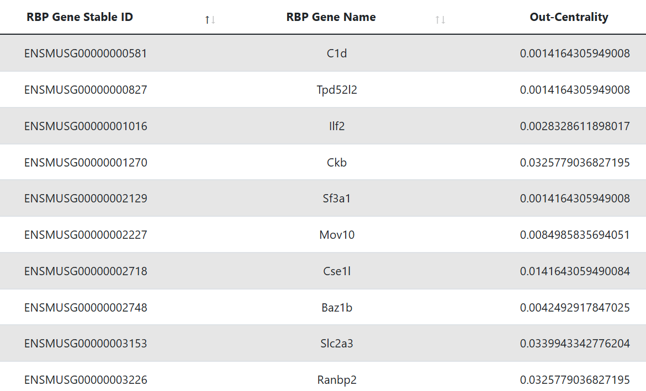Sort by RBP Gene Stable ID arrows
Image resolution: width=646 pixels, height=391 pixels.
click(x=210, y=20)
